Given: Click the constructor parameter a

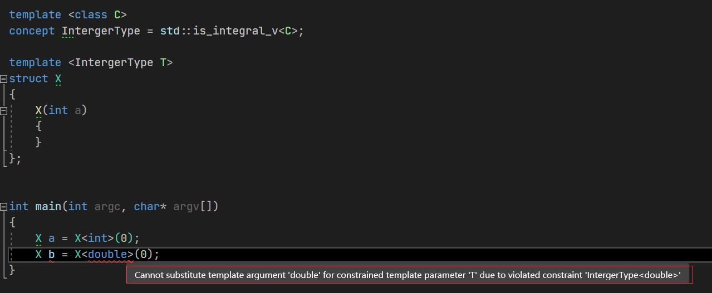Looking at the screenshot, I should point(78,111).
